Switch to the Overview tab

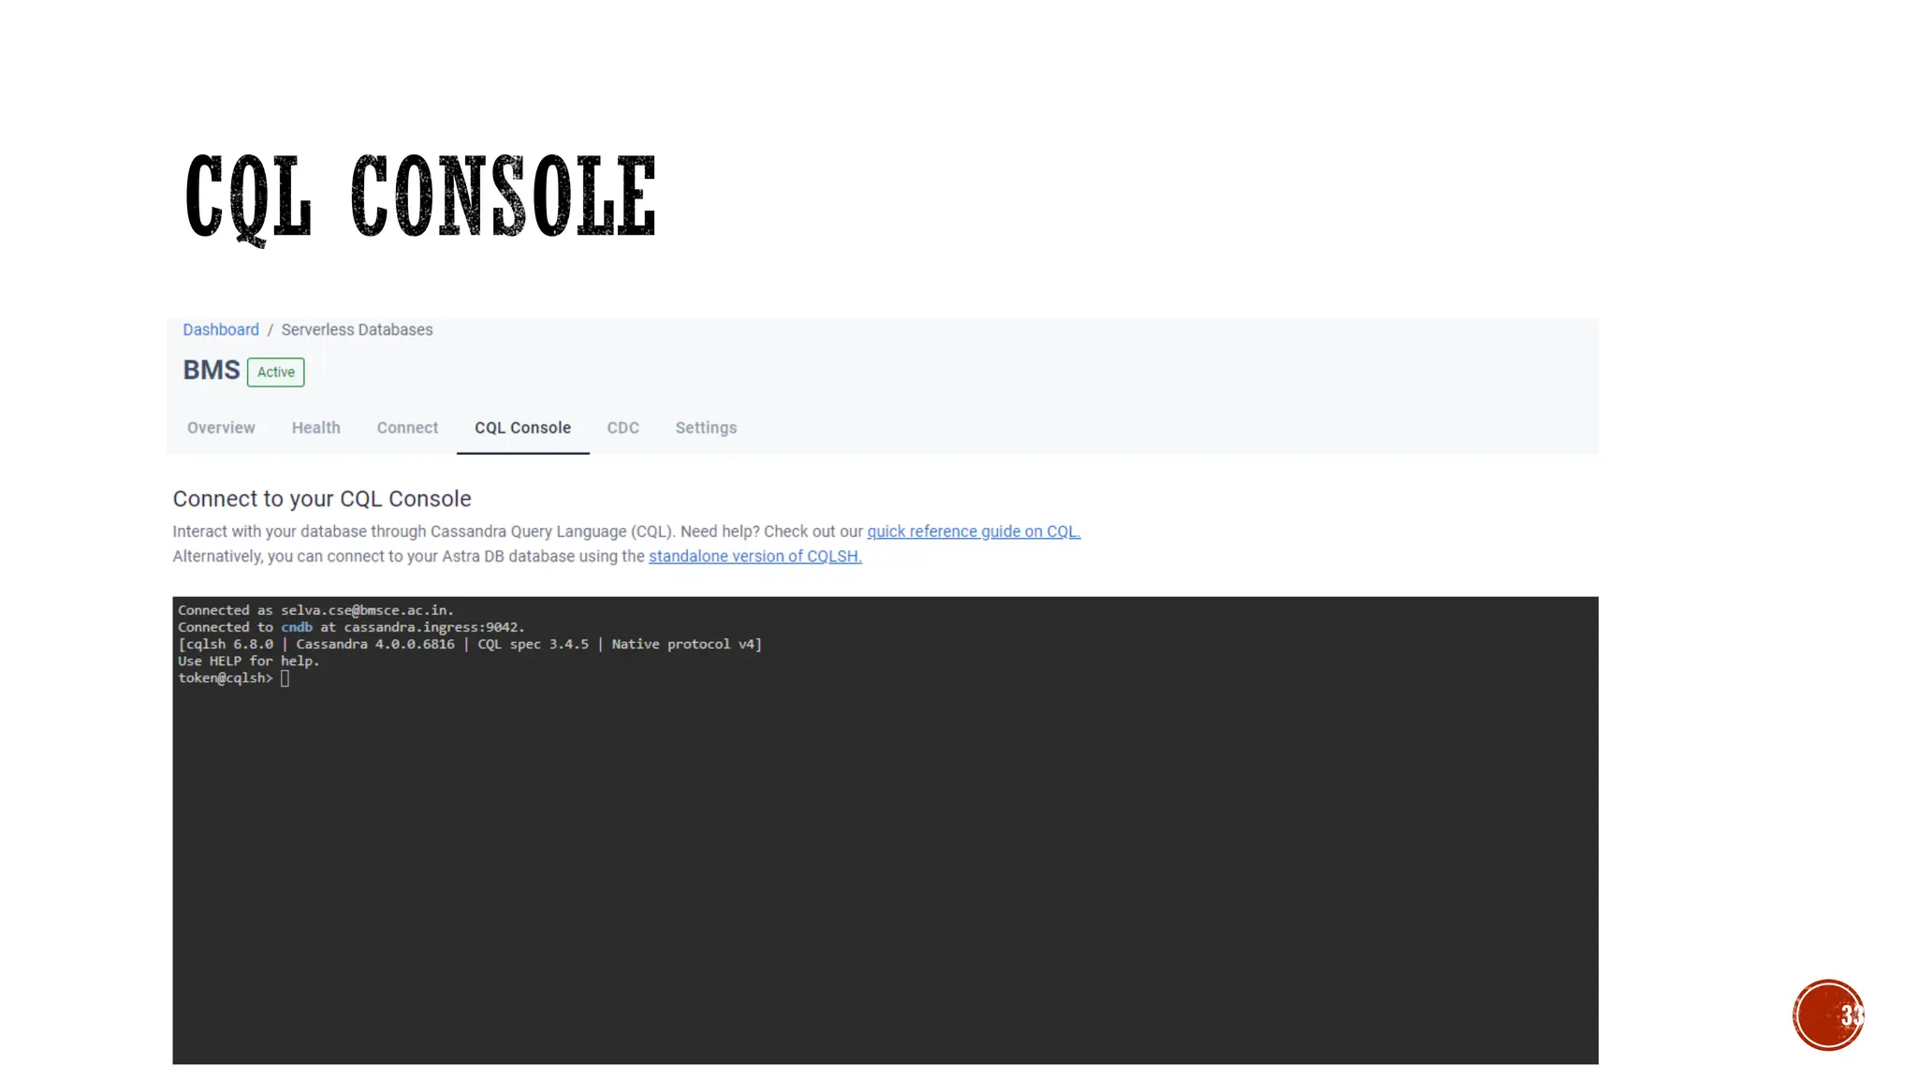tap(221, 428)
